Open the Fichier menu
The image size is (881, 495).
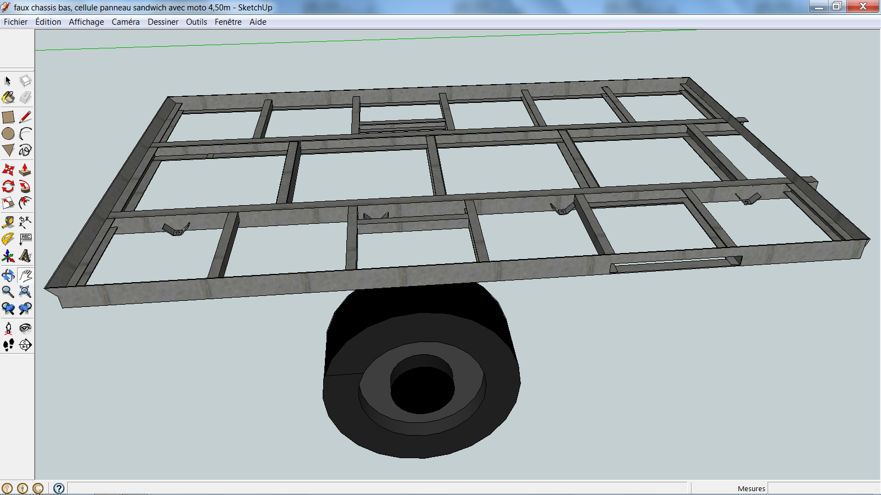coord(15,22)
